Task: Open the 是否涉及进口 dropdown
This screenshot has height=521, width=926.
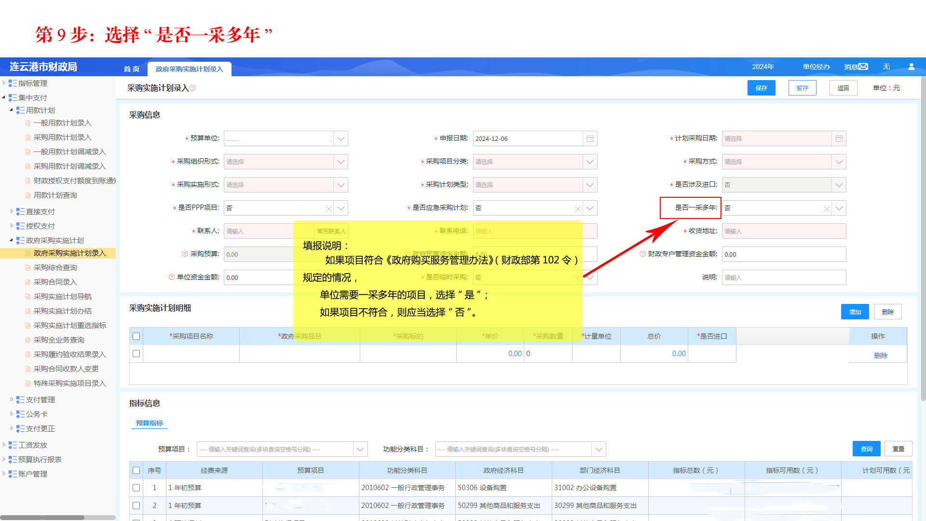Action: tap(839, 185)
